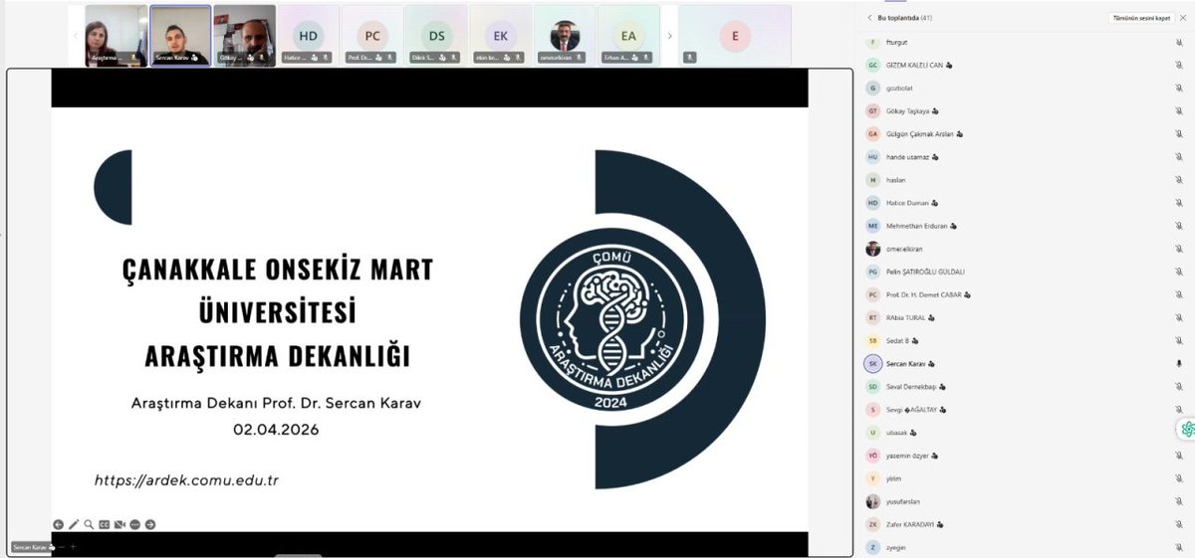Toggle mic for Zafer KARADAYI
Screen dimensions: 1195x558
tap(1178, 524)
